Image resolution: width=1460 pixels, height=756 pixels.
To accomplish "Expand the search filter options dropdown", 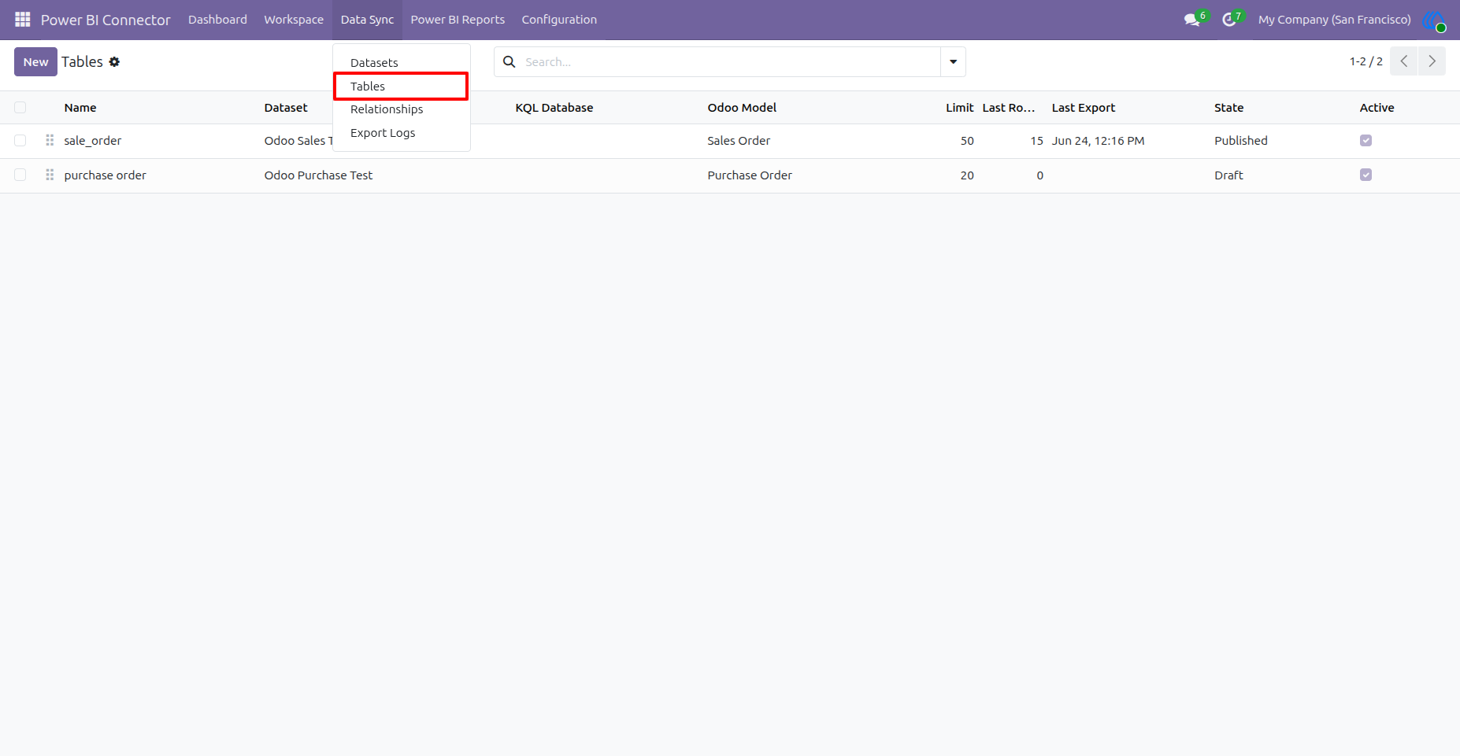I will click(x=953, y=61).
